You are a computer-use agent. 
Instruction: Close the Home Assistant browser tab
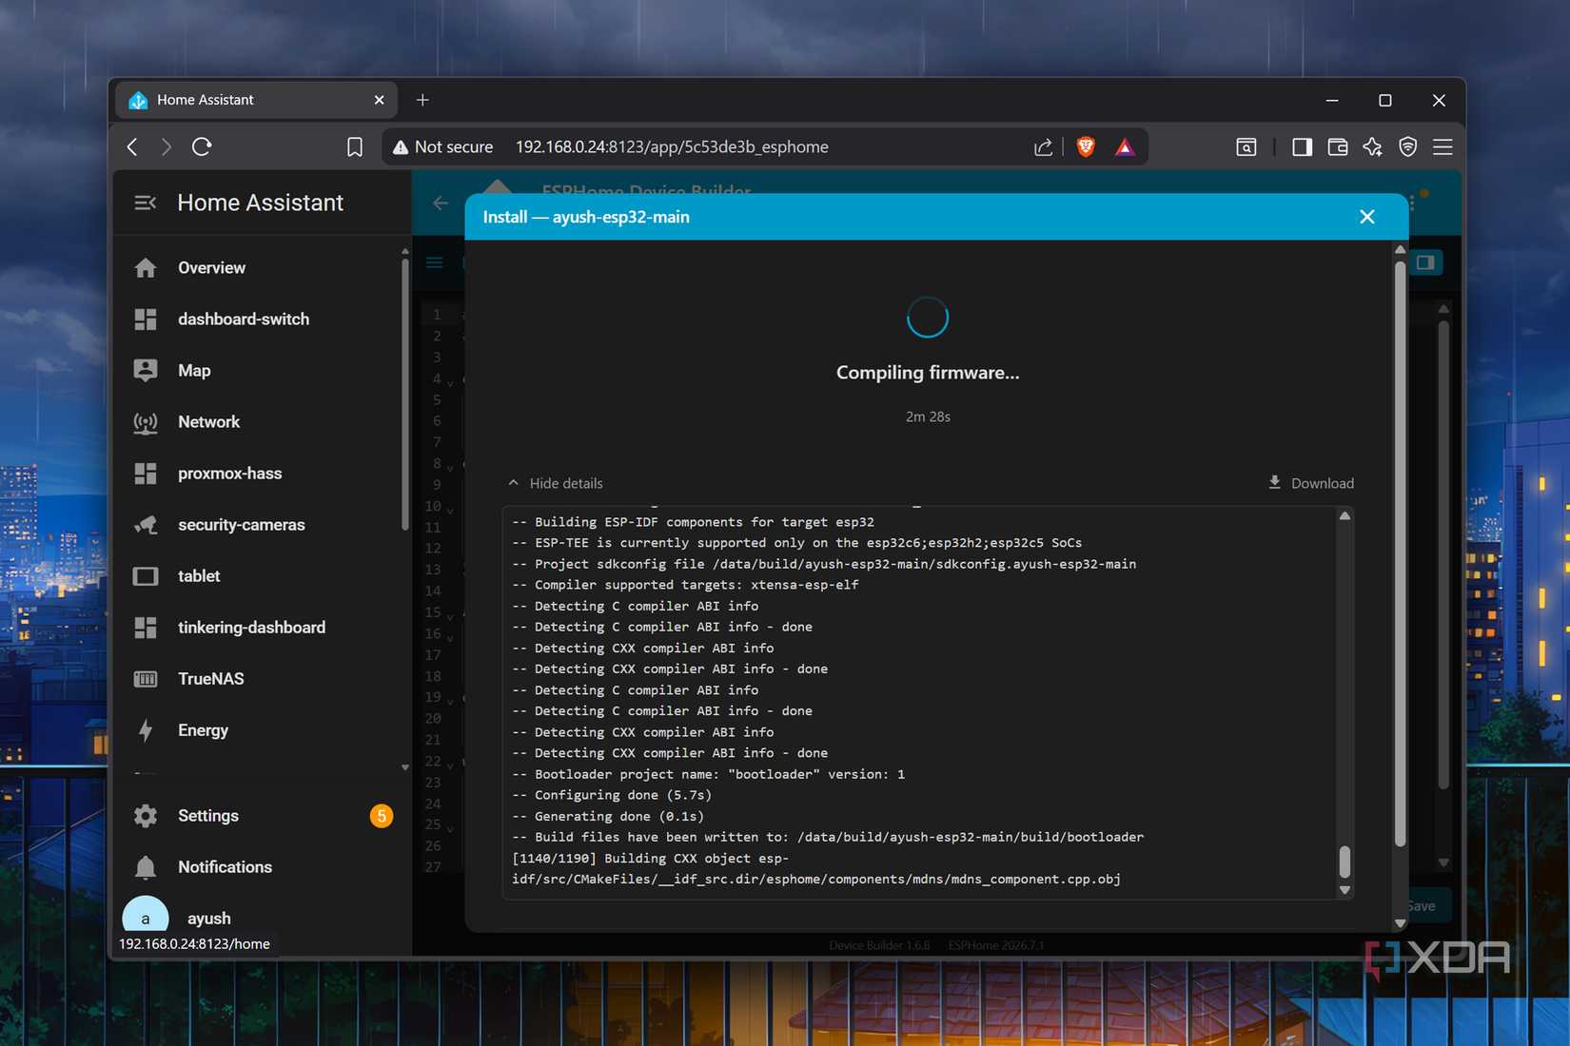tap(380, 100)
